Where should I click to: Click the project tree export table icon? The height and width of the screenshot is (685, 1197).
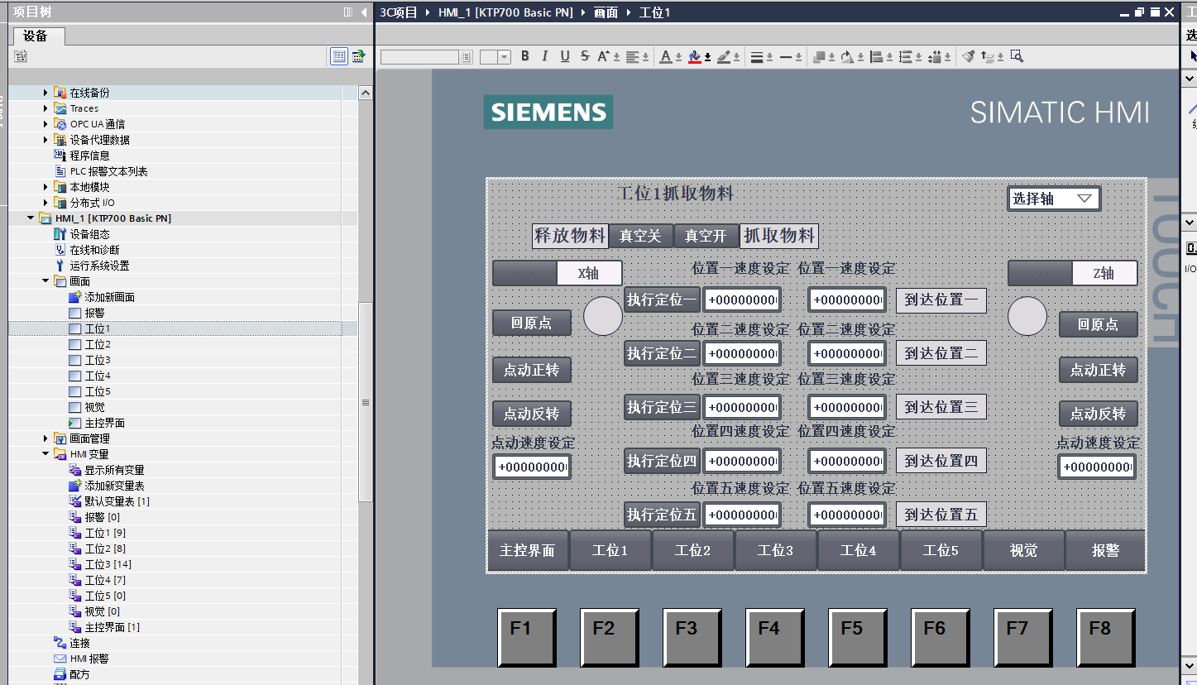(358, 56)
